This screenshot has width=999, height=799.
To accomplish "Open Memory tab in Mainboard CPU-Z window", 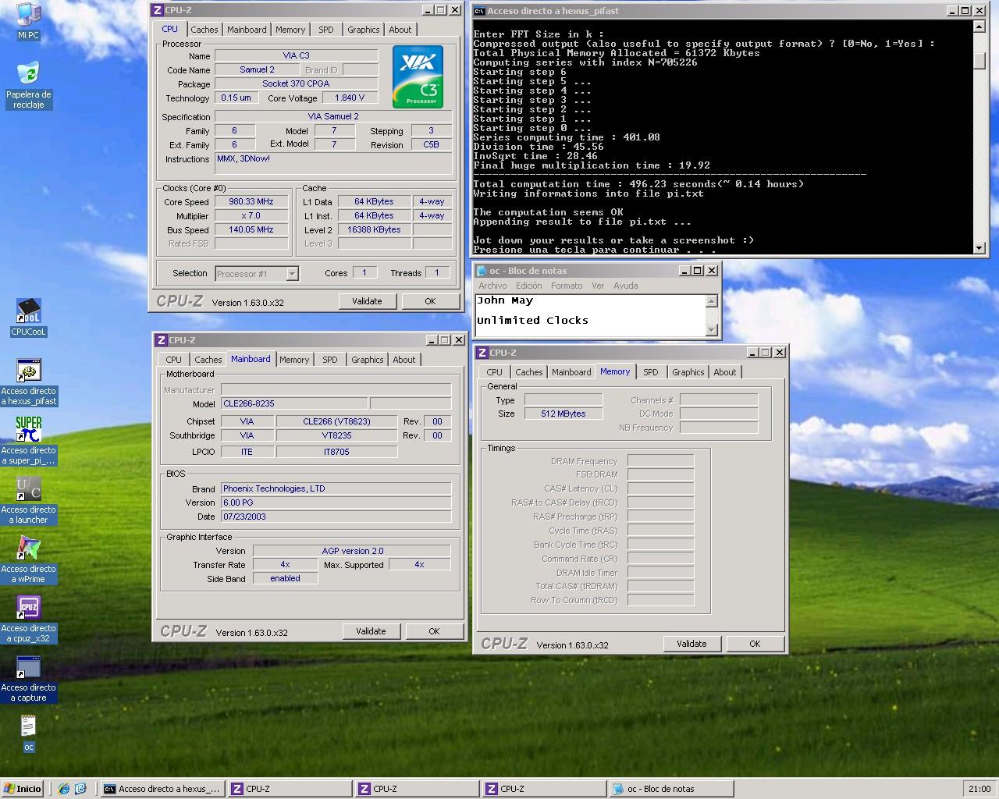I will [x=294, y=360].
